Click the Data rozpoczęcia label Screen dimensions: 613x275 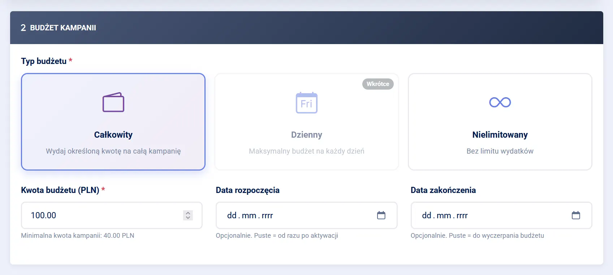(248, 190)
